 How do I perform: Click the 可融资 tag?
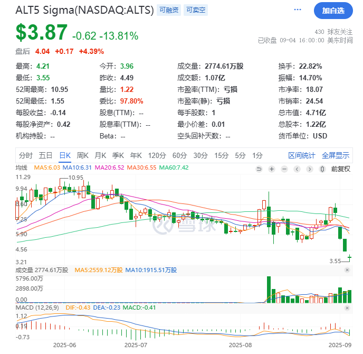click(x=169, y=10)
